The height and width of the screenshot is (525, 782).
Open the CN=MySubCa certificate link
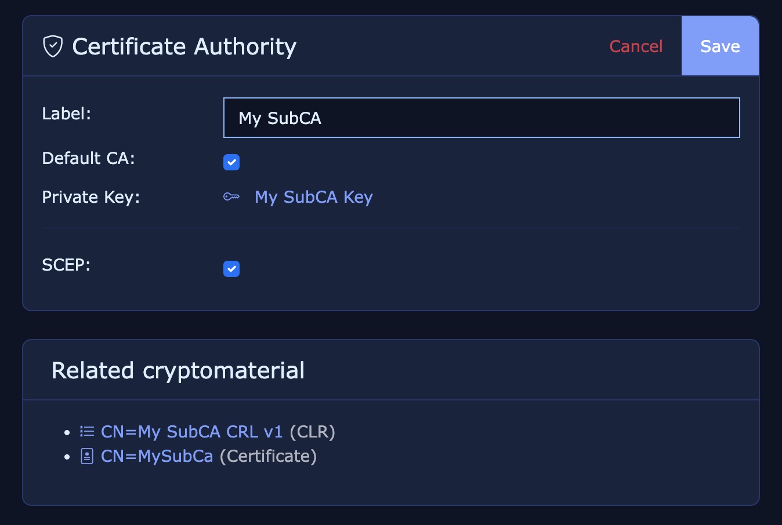(x=157, y=457)
